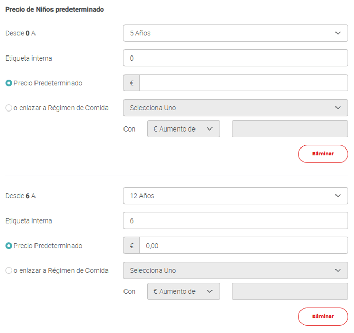Screen dimensions: 354x333
Task: Open the second € Aumento de dropdown
Action: tap(183, 291)
